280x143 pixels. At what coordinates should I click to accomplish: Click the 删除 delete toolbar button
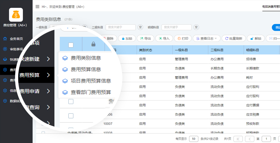tap(107, 38)
